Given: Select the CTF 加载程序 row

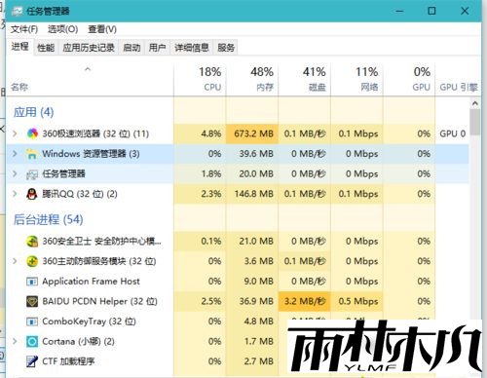Looking at the screenshot, I should click(238, 361).
